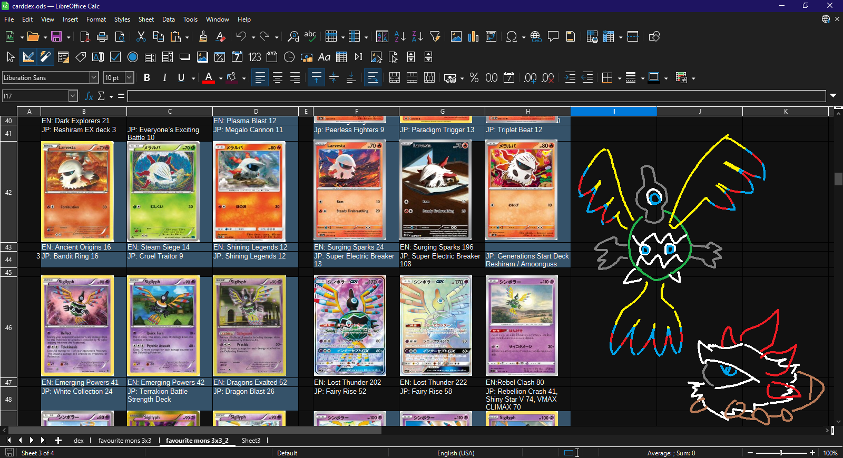This screenshot has height=458, width=843.
Task: Open the Data menu
Action: point(169,19)
